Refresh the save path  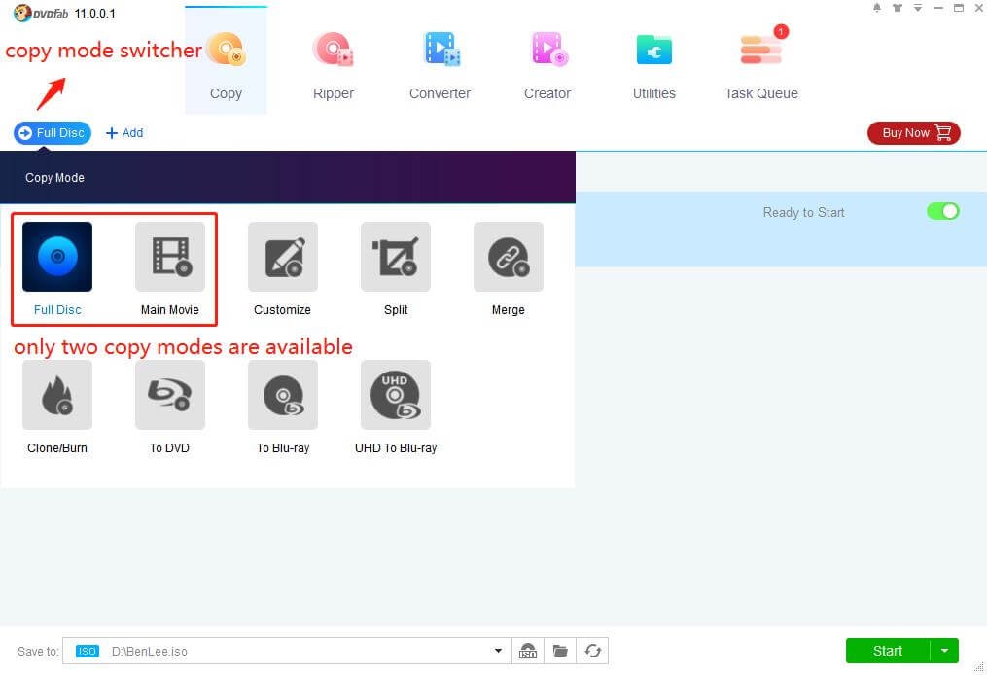pyautogui.click(x=593, y=651)
